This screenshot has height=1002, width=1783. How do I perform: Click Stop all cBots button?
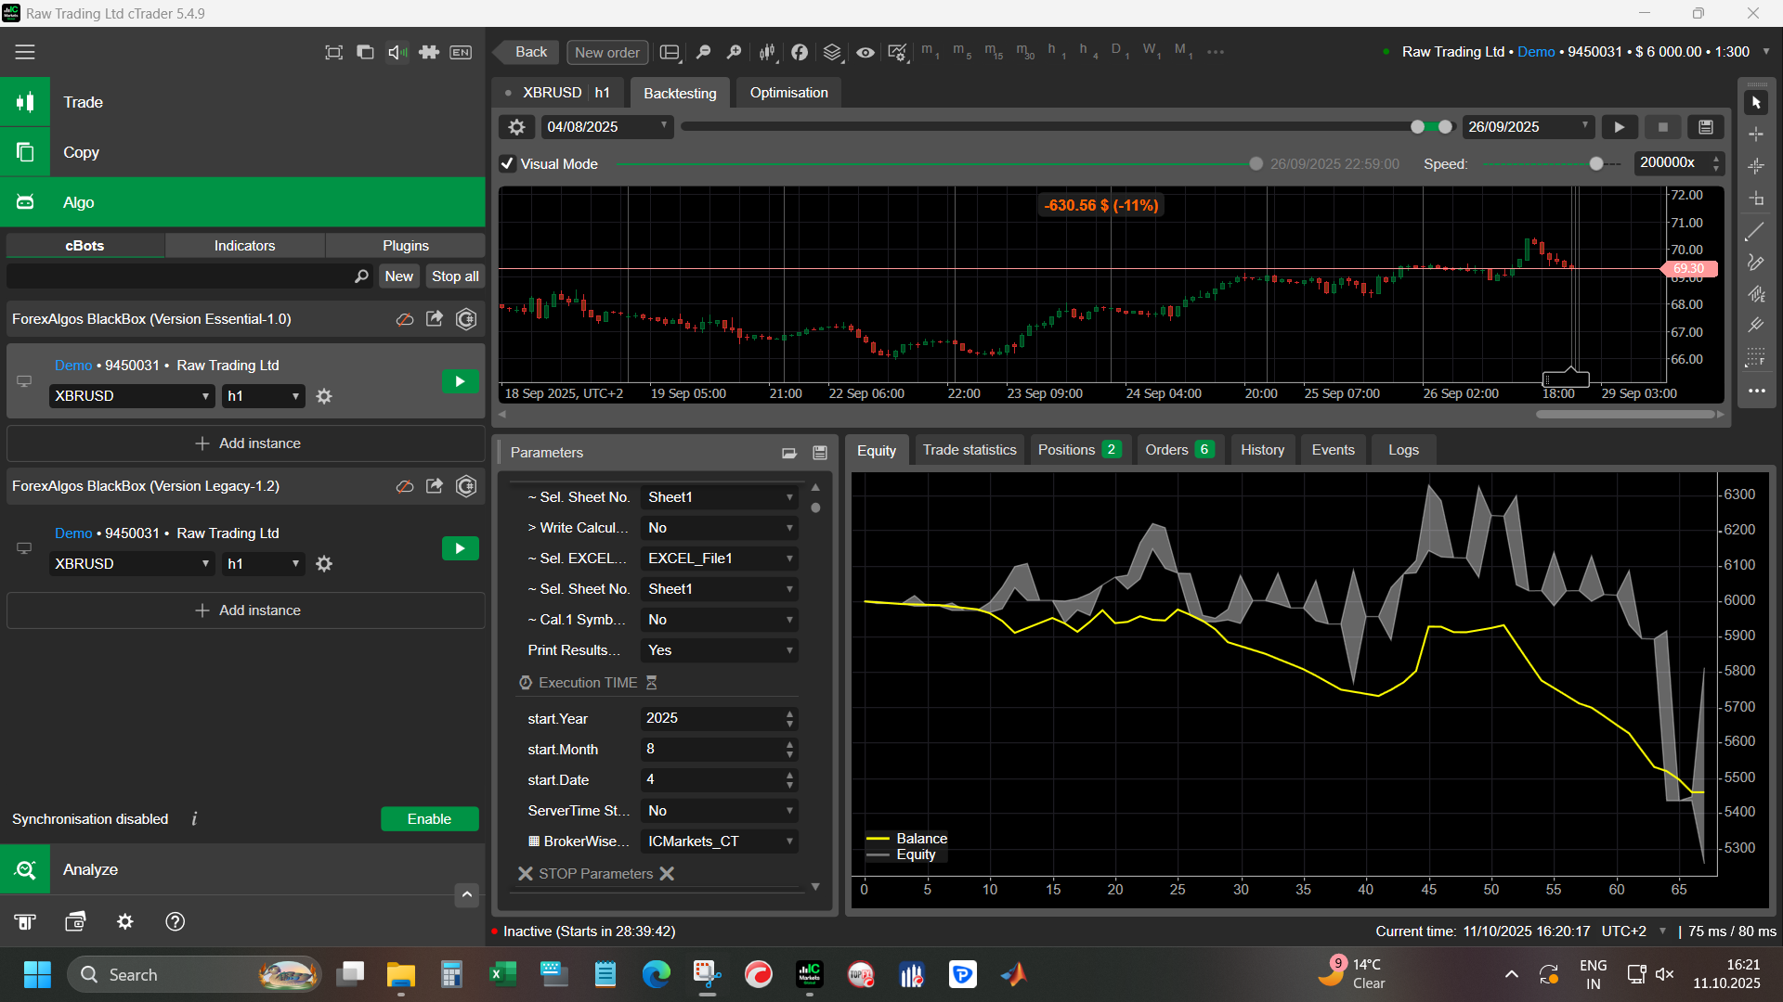(455, 276)
